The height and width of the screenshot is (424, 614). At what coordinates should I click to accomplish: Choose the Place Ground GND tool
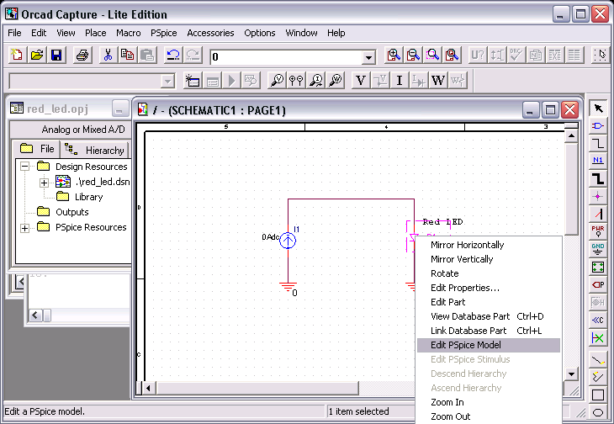tap(598, 249)
